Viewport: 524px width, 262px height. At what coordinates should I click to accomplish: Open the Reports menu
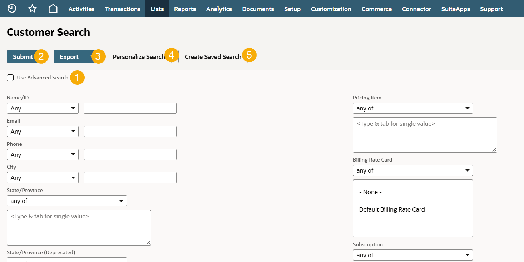pos(185,9)
